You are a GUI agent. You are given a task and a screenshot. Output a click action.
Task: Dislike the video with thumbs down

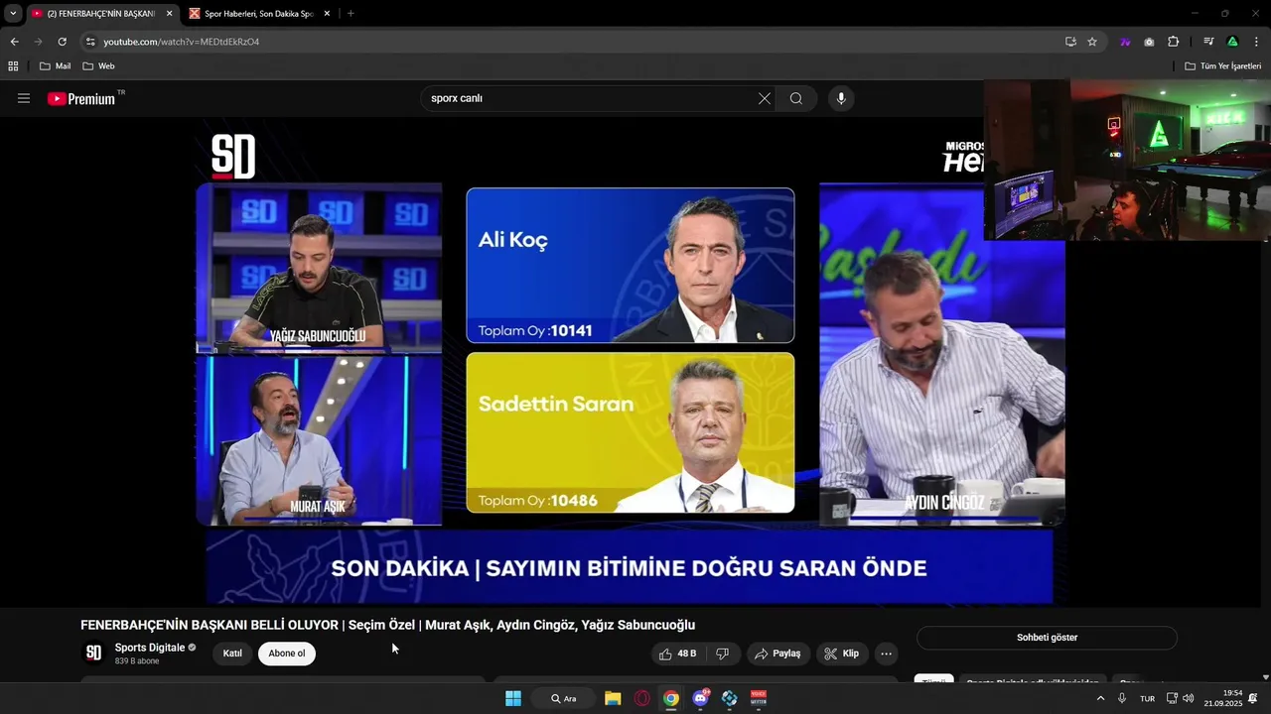point(723,654)
